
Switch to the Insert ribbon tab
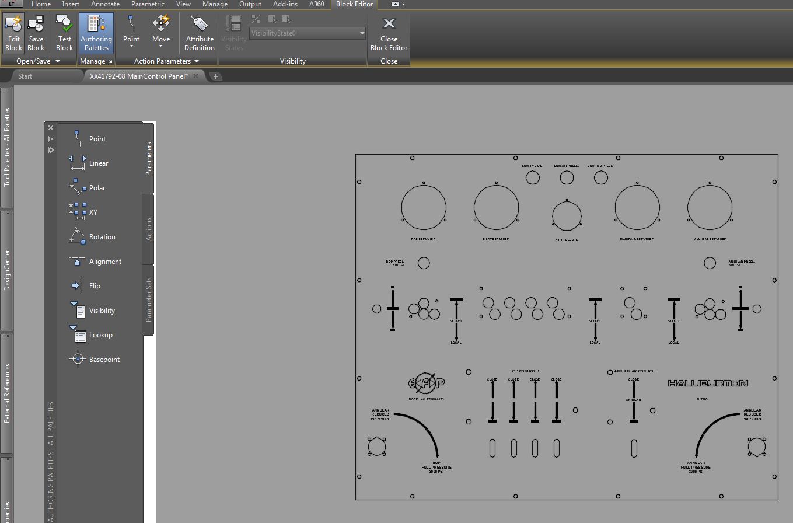71,4
